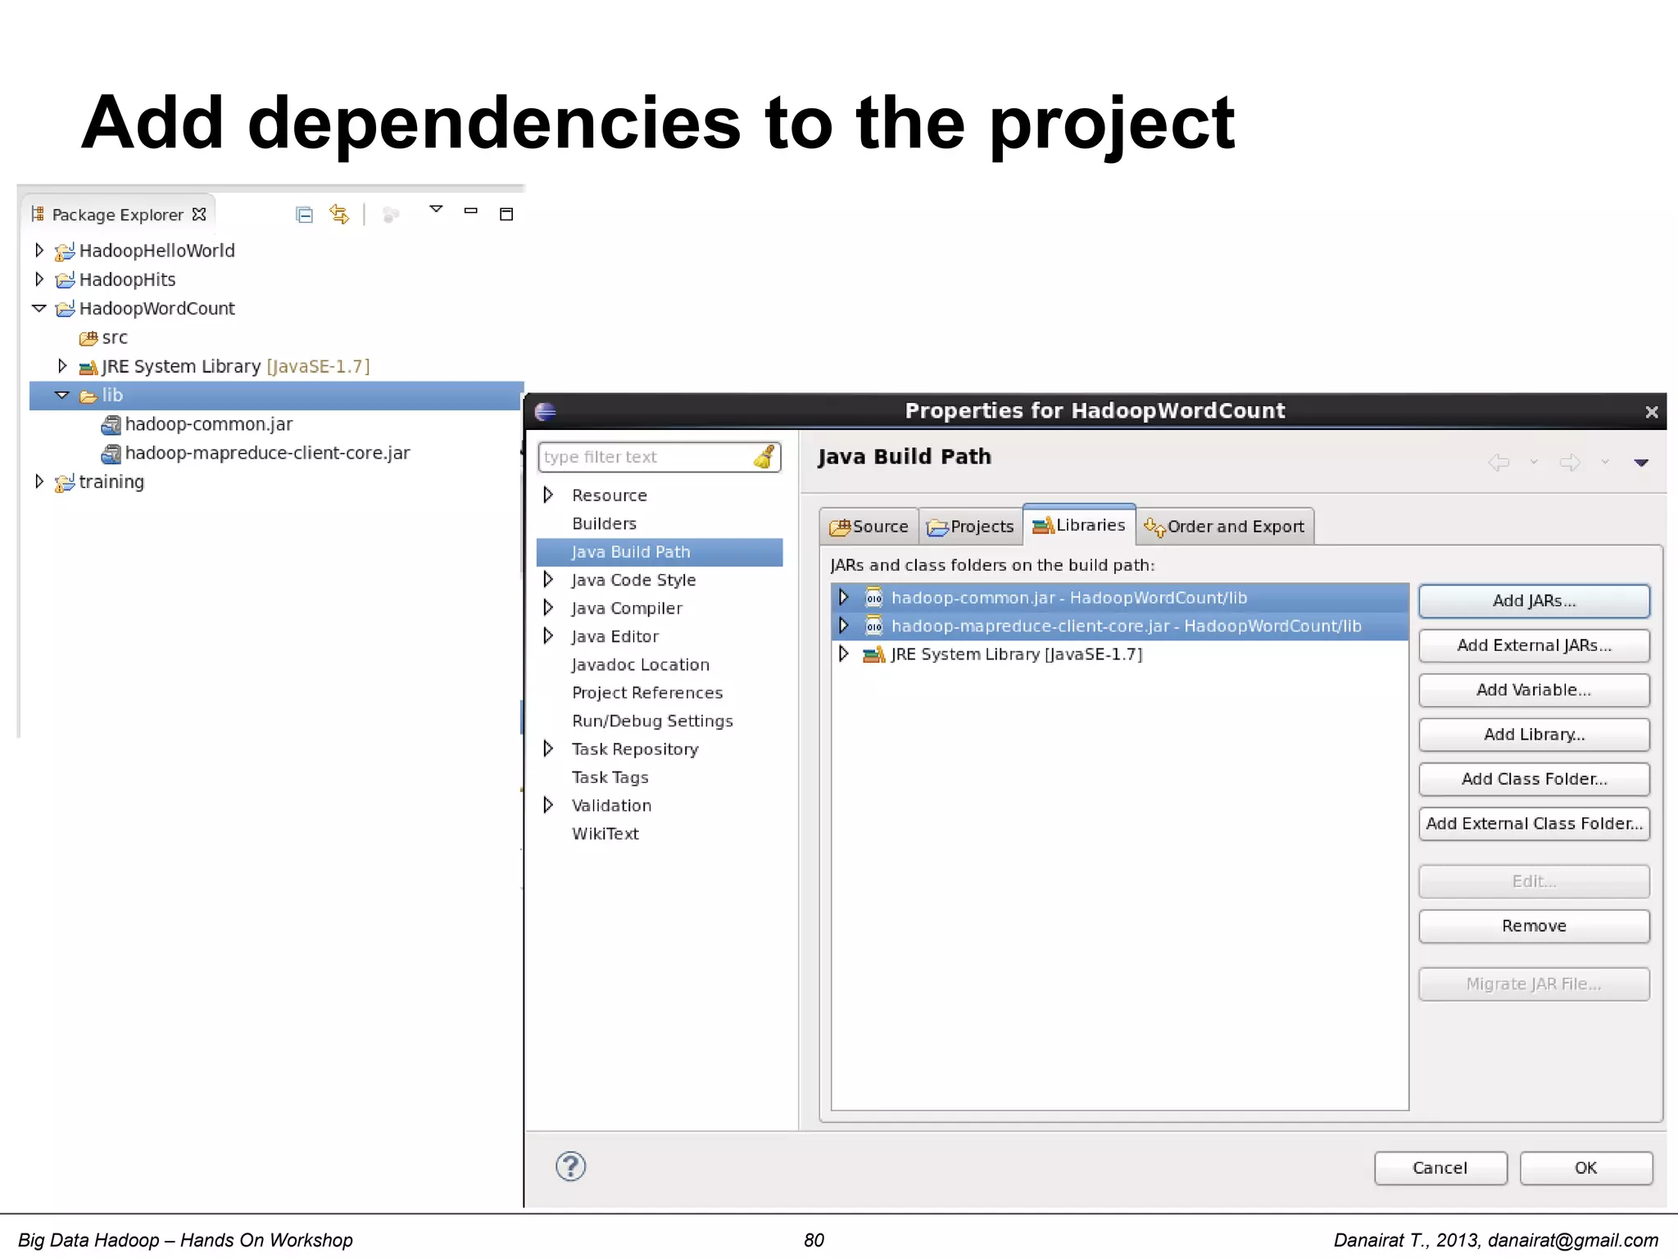Select Project References
The image size is (1678, 1258).
(647, 693)
